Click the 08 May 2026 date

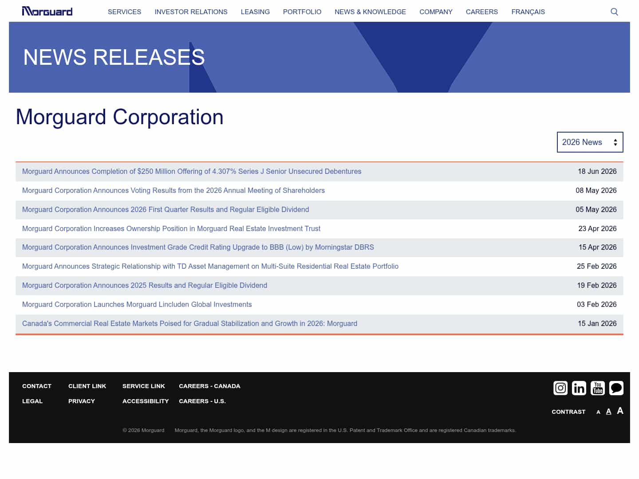point(596,190)
